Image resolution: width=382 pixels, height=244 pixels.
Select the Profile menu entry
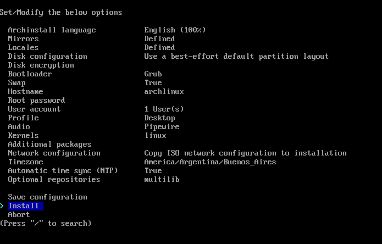coord(24,118)
